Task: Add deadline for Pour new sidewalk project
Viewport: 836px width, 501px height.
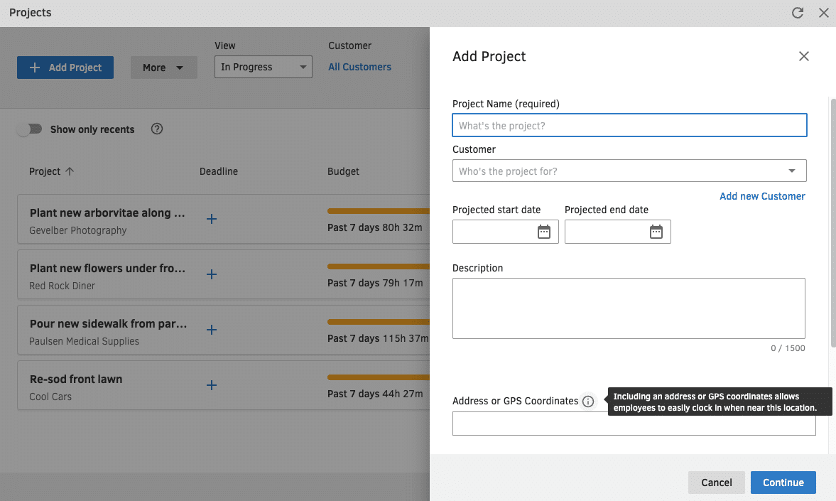Action: (x=212, y=330)
